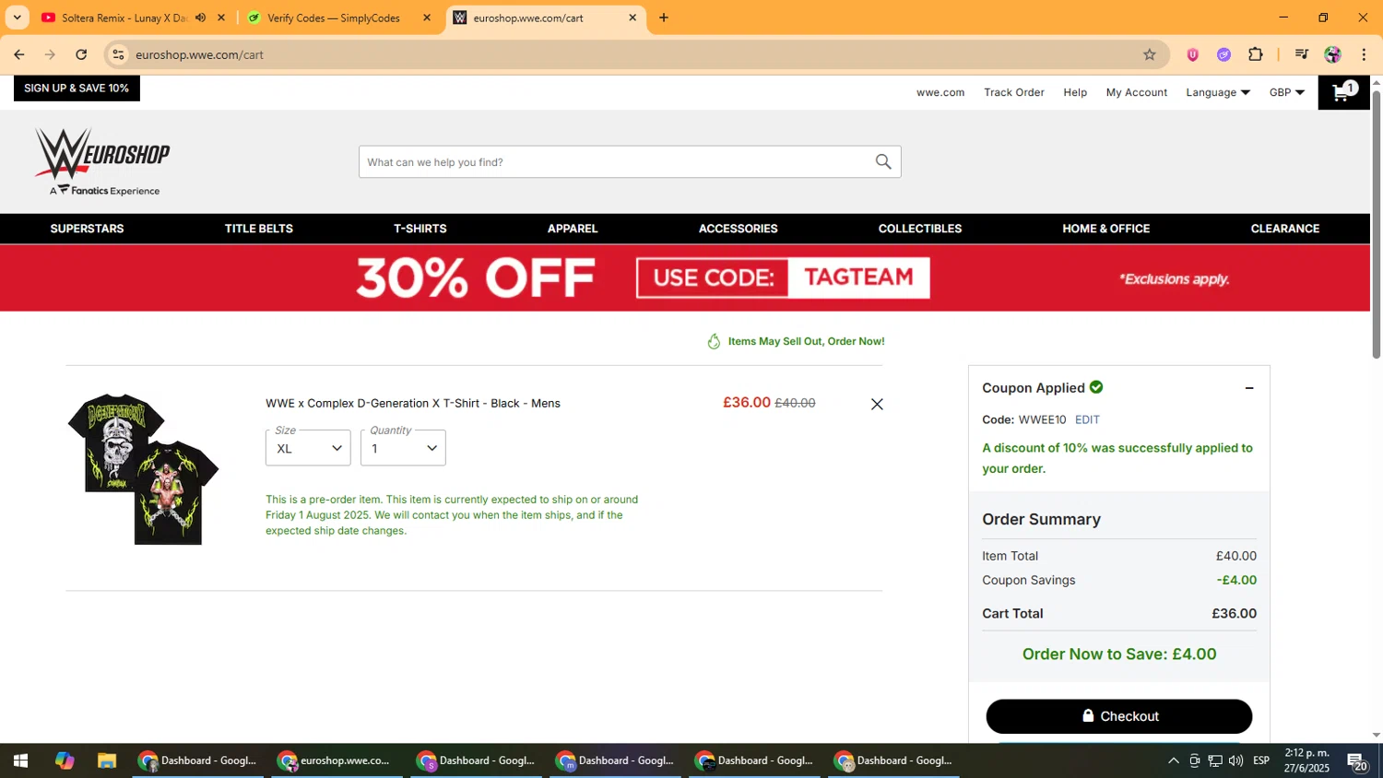Close the euroshop.wwe.com/cart tab
This screenshot has width=1383, height=778.
(632, 18)
